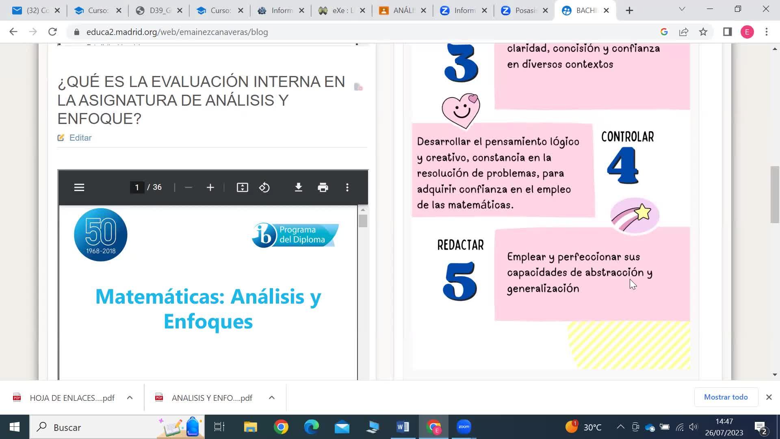
Task: Click the Editar link under the title
Action: [x=80, y=138]
